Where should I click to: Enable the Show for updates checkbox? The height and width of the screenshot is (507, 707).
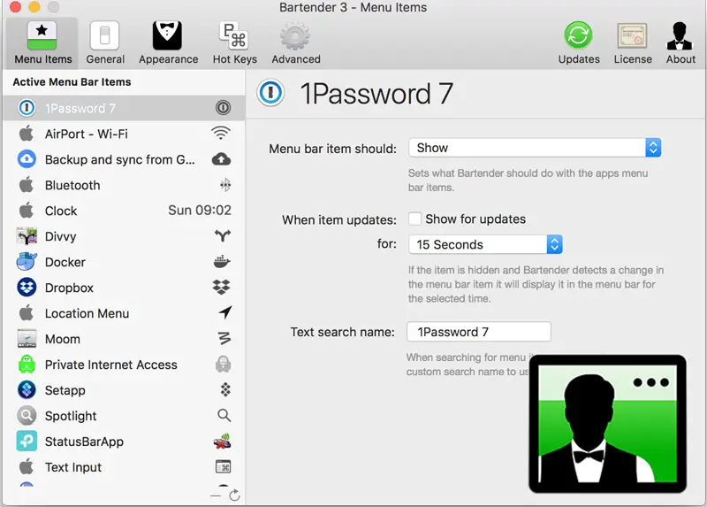click(x=414, y=219)
